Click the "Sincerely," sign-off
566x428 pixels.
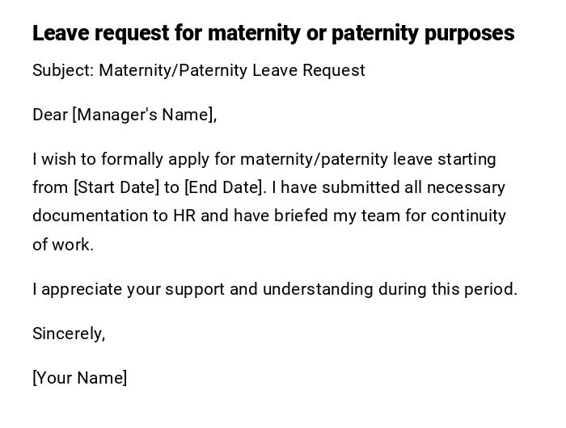click(69, 334)
